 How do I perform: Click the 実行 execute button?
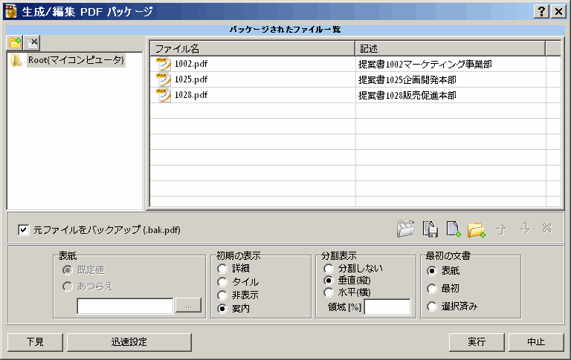(477, 342)
